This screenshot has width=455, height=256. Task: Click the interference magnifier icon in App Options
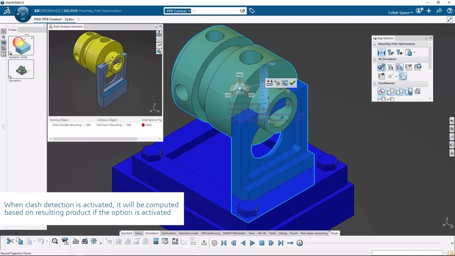(418, 91)
